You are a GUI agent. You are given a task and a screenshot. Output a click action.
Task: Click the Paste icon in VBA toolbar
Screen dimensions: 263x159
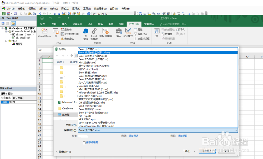(x=30, y=14)
